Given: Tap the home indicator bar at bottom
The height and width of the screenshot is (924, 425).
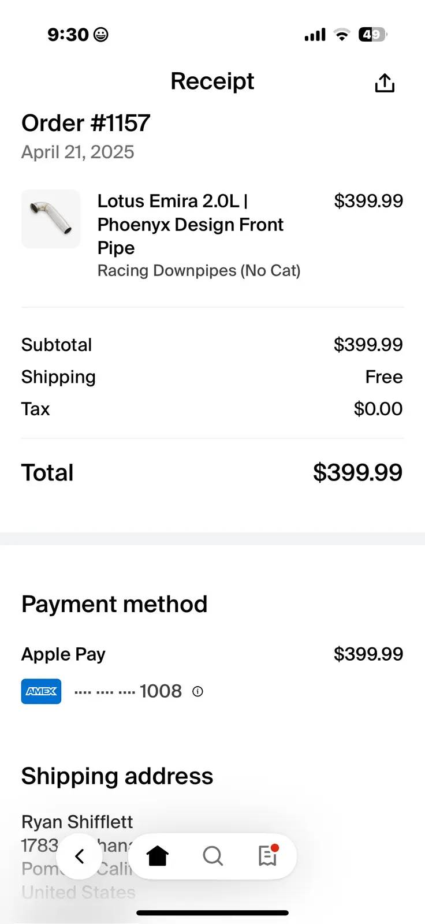Looking at the screenshot, I should coord(212,913).
